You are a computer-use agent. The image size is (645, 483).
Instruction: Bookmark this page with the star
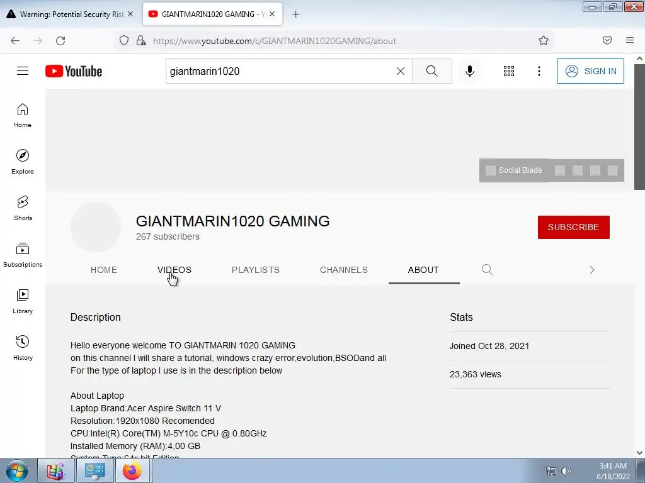pyautogui.click(x=544, y=40)
